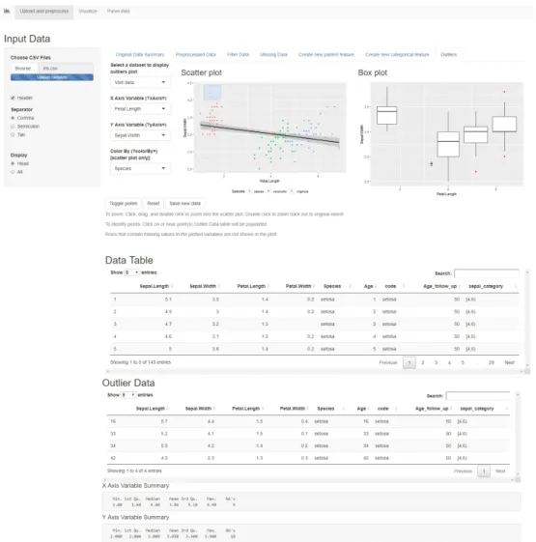
Task: Sort Outlier Data by code sort icon
Action: click(x=396, y=409)
